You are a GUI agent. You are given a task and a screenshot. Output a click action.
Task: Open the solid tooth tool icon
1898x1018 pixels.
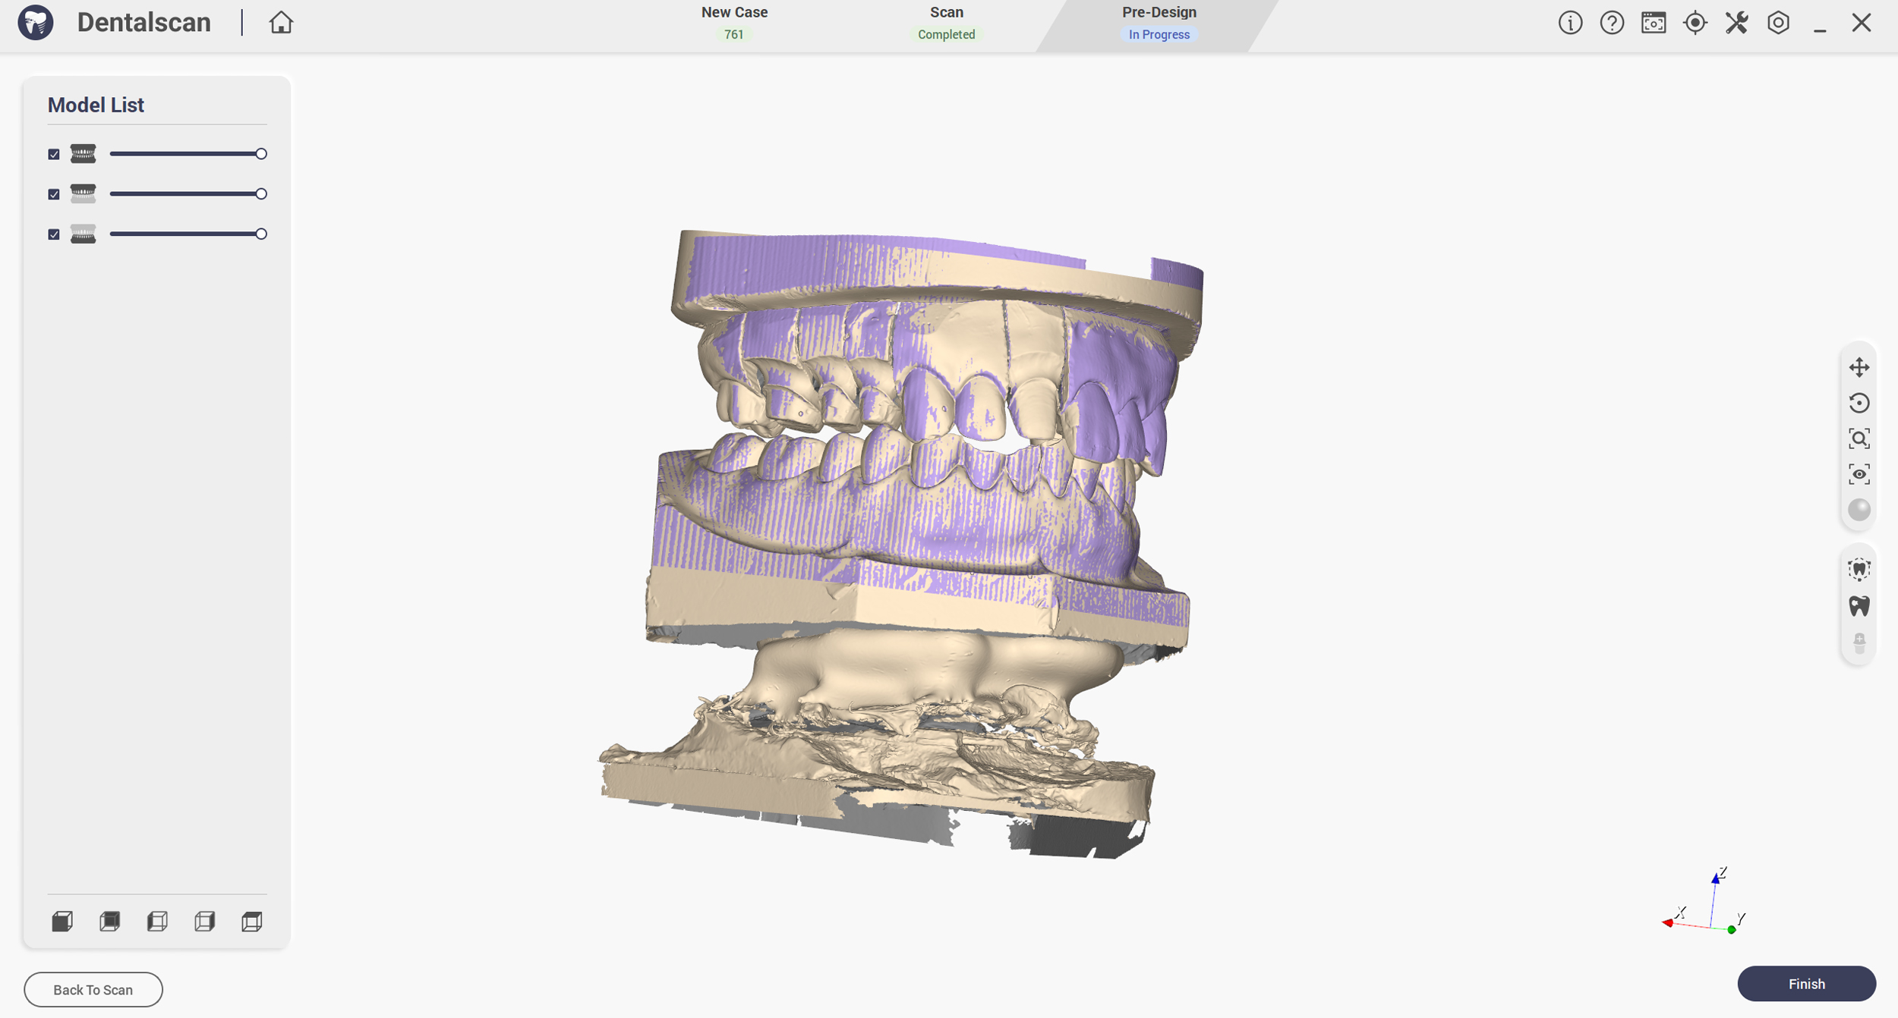(1859, 606)
